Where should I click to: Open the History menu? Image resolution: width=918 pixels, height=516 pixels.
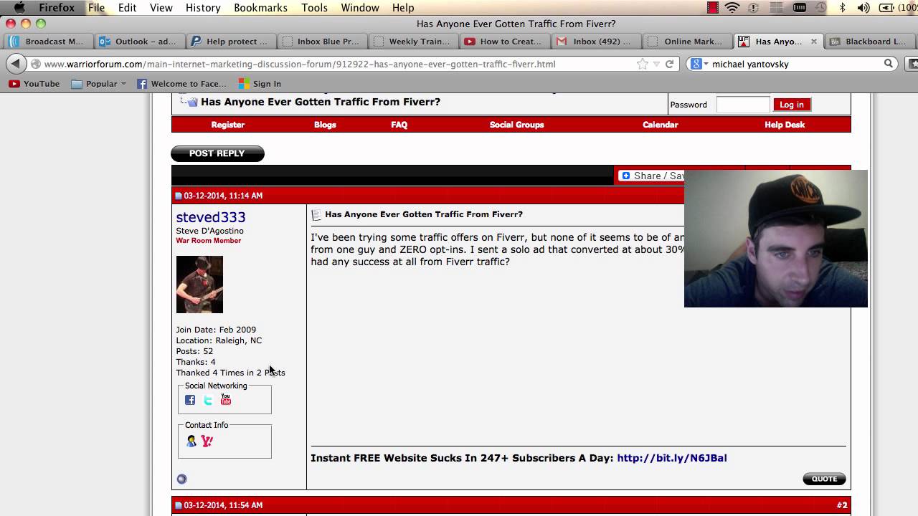coord(203,8)
